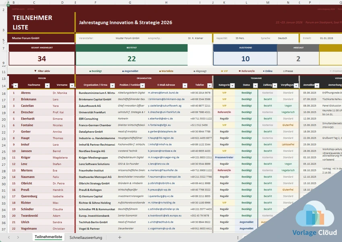Select the Bestätigt count cell showing 22
This screenshot has width=342, height=242.
(132, 59)
